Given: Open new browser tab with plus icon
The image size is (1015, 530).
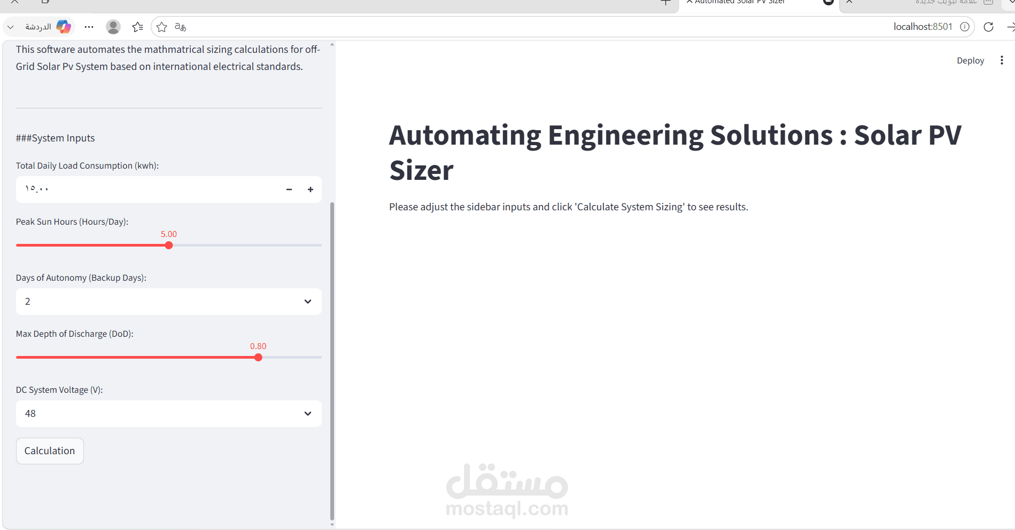Looking at the screenshot, I should click(665, 3).
